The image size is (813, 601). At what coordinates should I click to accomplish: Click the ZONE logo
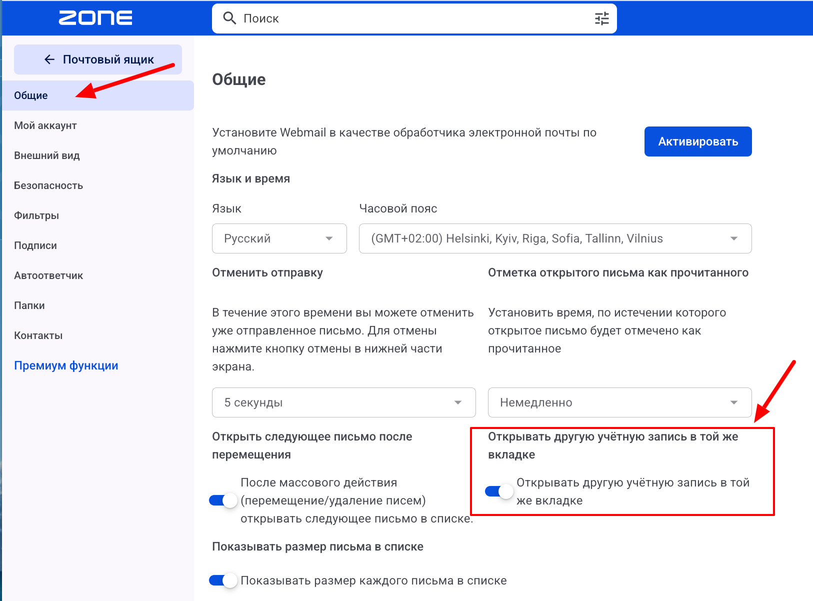coord(95,18)
